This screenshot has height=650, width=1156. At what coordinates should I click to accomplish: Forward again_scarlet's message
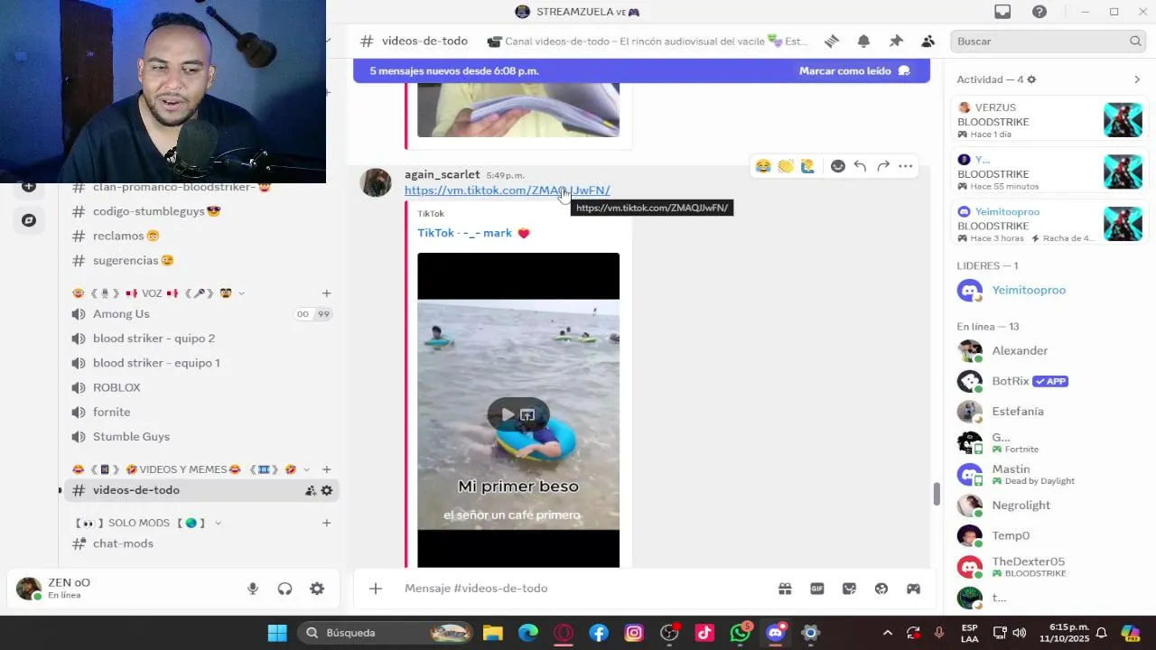pyautogui.click(x=883, y=166)
